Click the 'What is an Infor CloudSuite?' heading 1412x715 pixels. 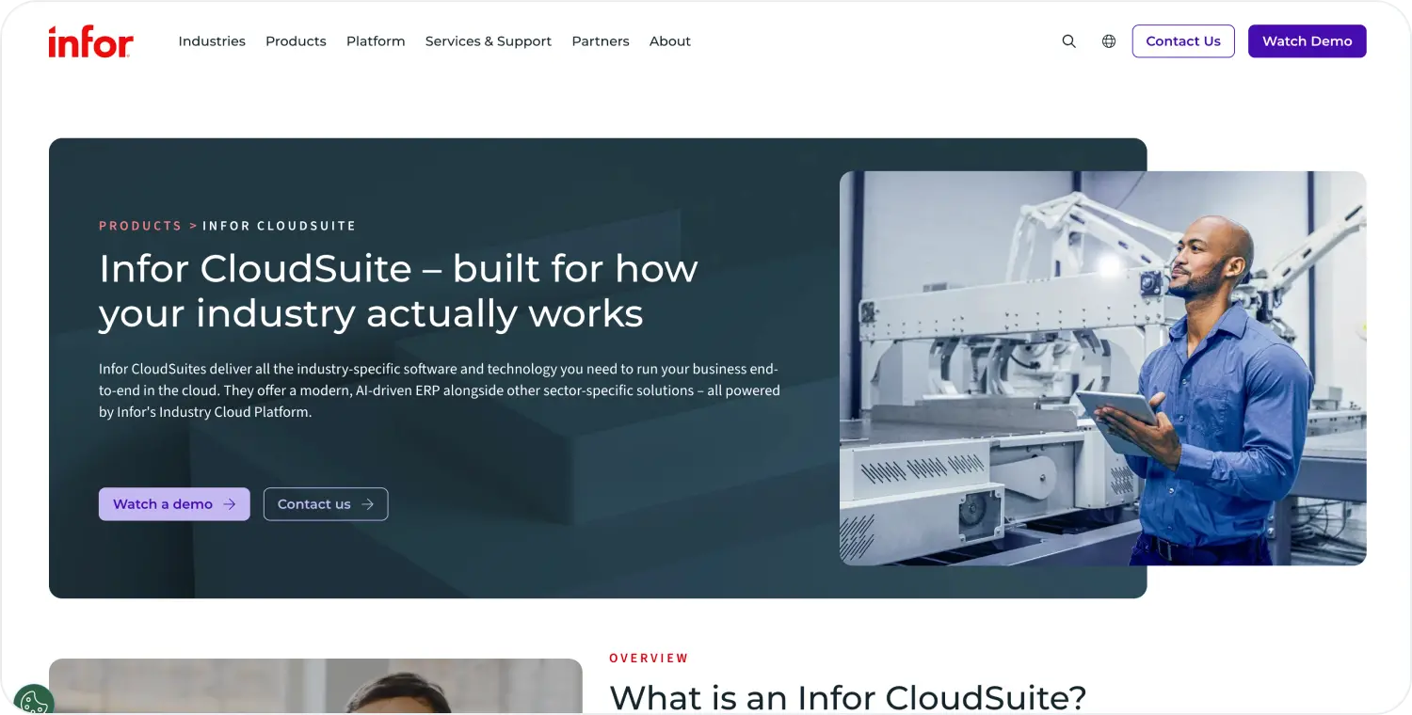[848, 698]
